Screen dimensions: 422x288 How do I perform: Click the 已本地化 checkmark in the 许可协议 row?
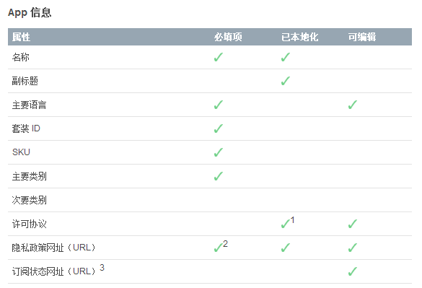pos(285,224)
